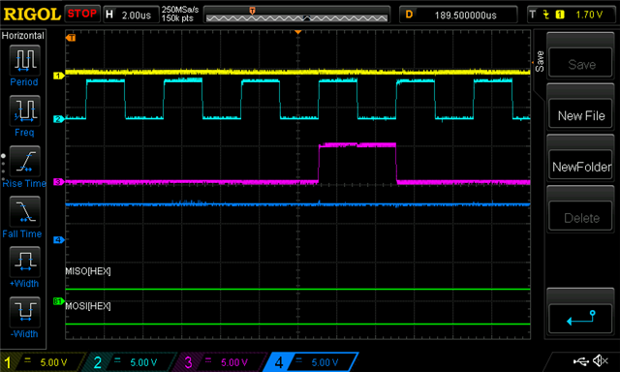
Task: Click the trigger level 1.70 V readout
Action: [589, 15]
